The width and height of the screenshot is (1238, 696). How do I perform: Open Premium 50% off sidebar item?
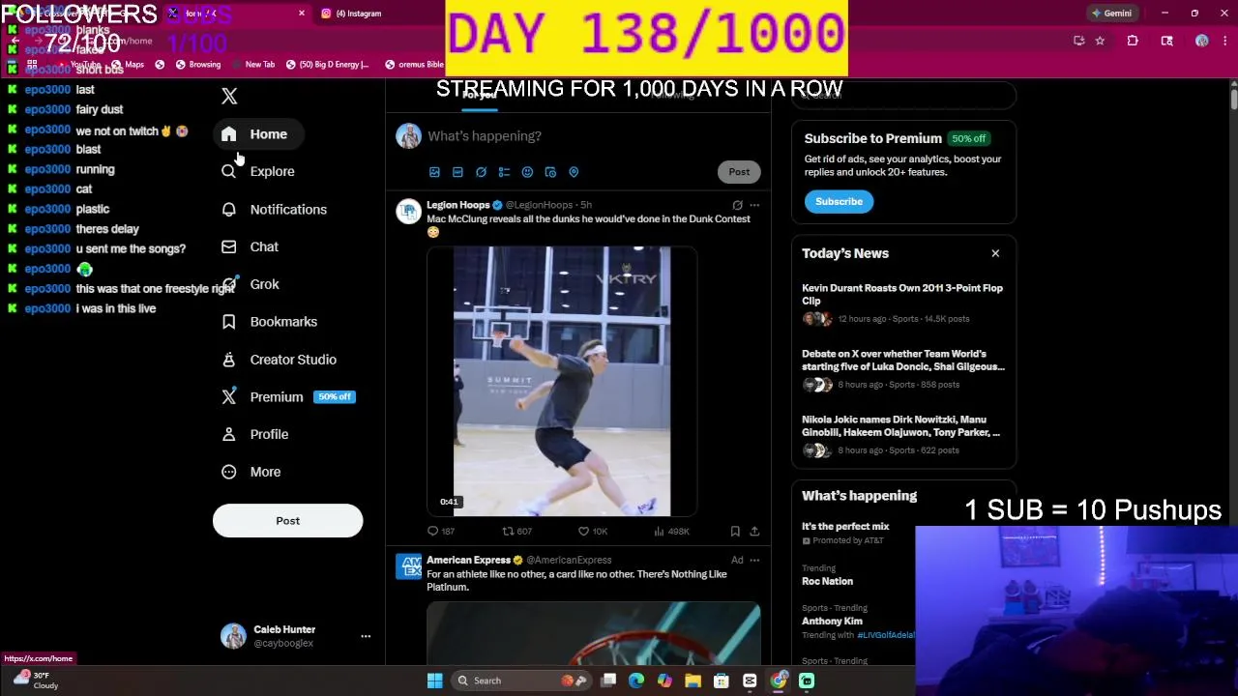click(288, 397)
